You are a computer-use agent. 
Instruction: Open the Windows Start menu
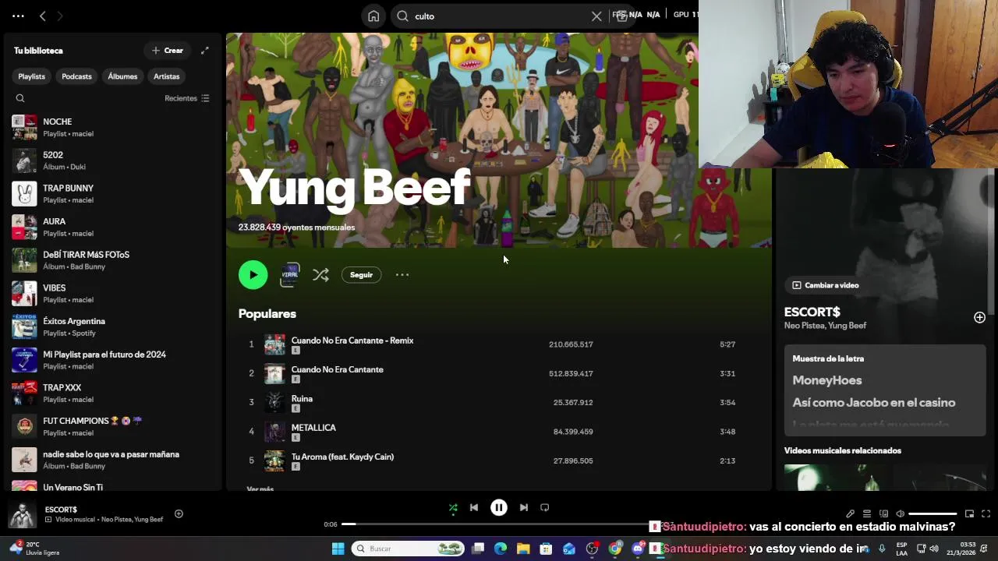click(338, 549)
